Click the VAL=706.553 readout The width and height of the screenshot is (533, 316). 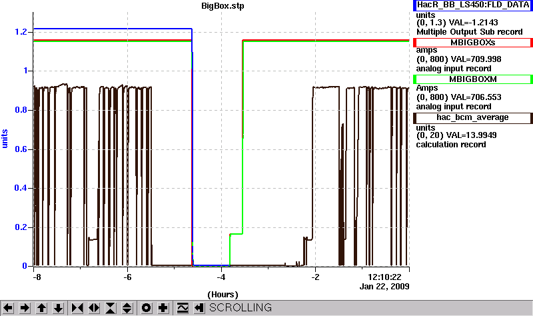click(x=476, y=97)
